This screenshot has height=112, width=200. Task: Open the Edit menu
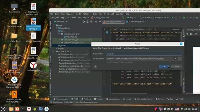point(57,14)
